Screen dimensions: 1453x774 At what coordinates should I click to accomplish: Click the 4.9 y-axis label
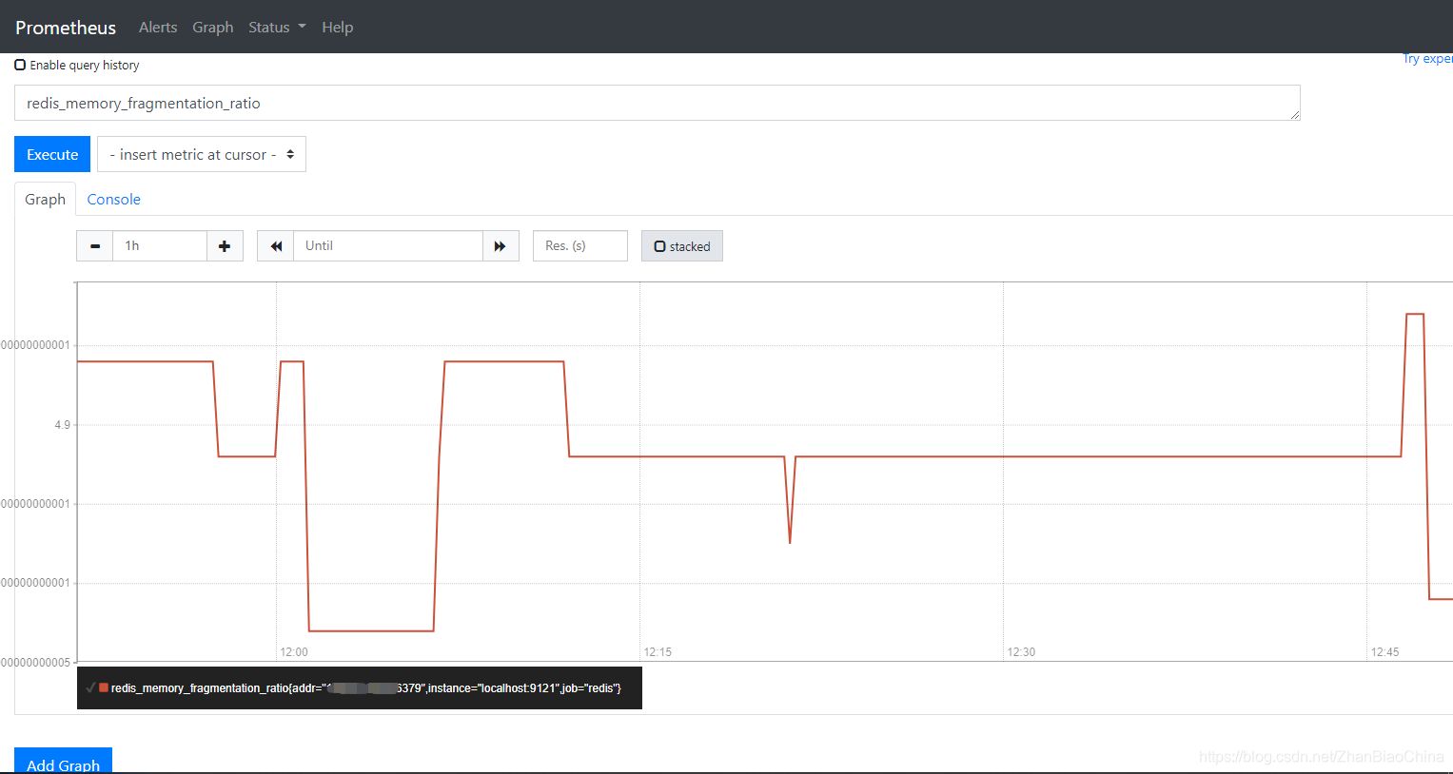(x=62, y=425)
